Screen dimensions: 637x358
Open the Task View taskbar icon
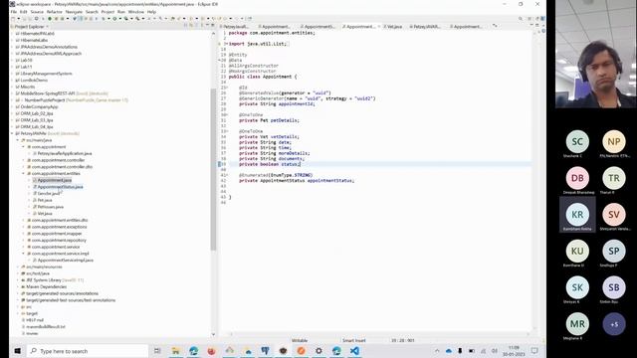tap(157, 351)
